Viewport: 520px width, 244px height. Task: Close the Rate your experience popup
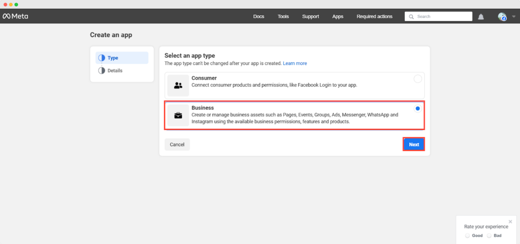(510, 222)
